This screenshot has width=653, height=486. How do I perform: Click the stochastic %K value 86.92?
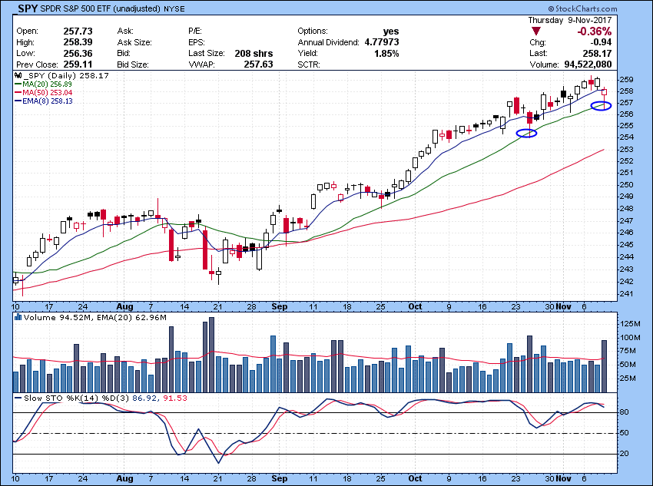pos(144,398)
